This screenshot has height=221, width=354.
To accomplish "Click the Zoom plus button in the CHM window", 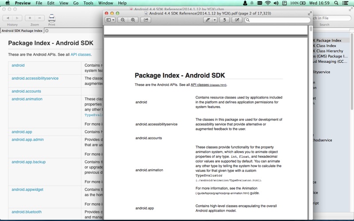I will coord(30,18).
